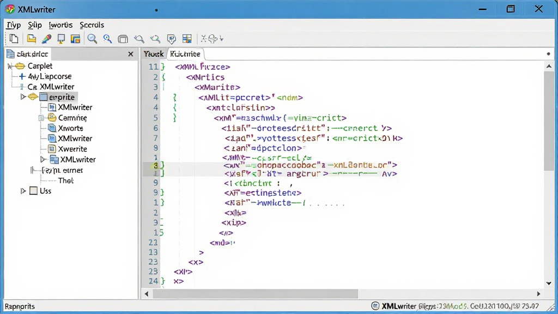
Task: Click the vertical scrollbar thumb
Action: click(549, 121)
